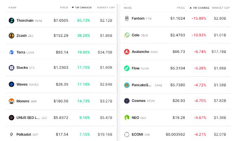This screenshot has width=237, height=141.
Task: Click the Avalanche red triangle icon
Action: click(127, 52)
